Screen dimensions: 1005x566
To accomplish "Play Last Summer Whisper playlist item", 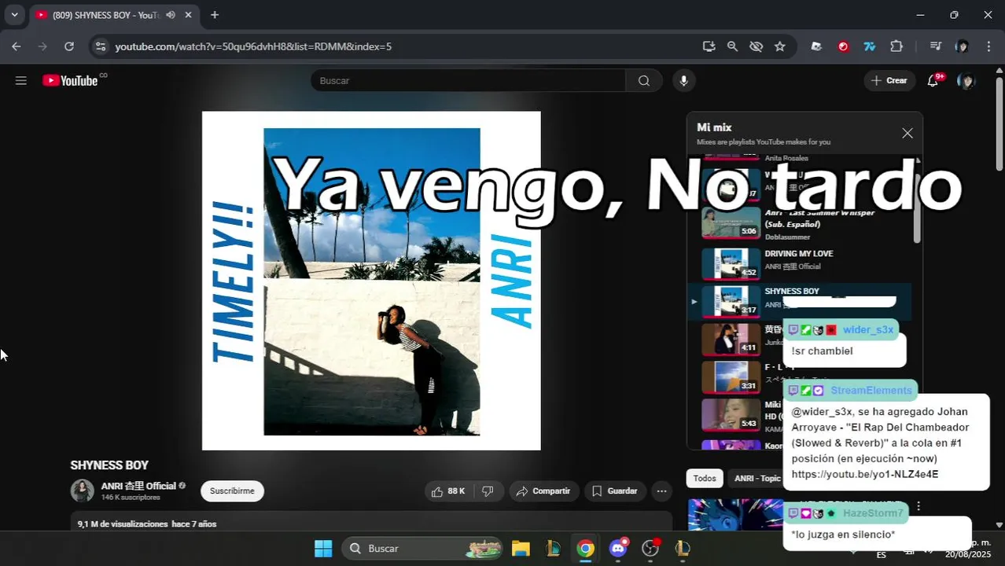I will coord(799,224).
